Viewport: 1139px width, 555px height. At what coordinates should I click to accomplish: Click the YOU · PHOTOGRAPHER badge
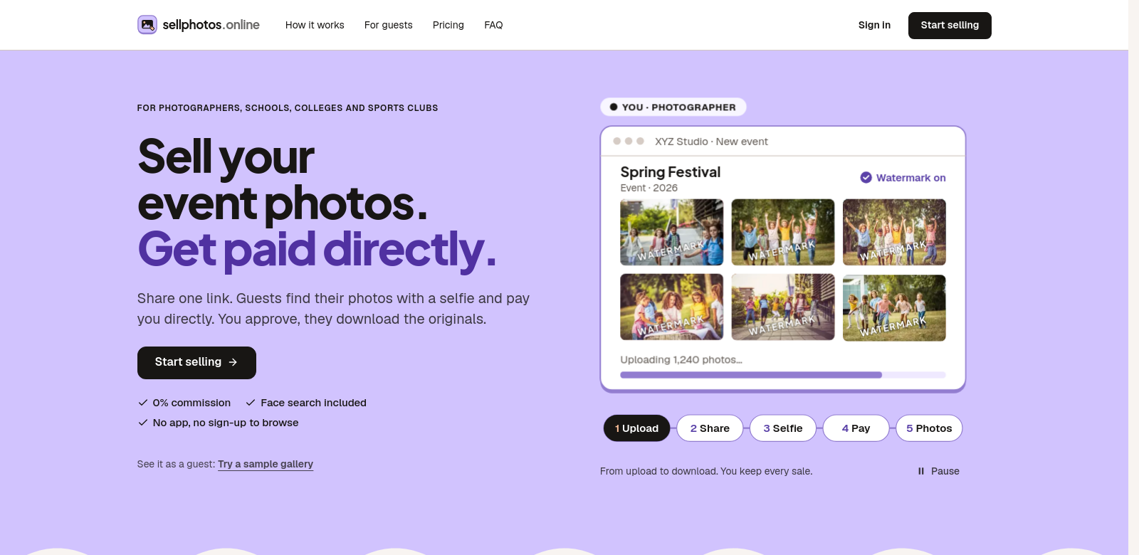pyautogui.click(x=673, y=107)
